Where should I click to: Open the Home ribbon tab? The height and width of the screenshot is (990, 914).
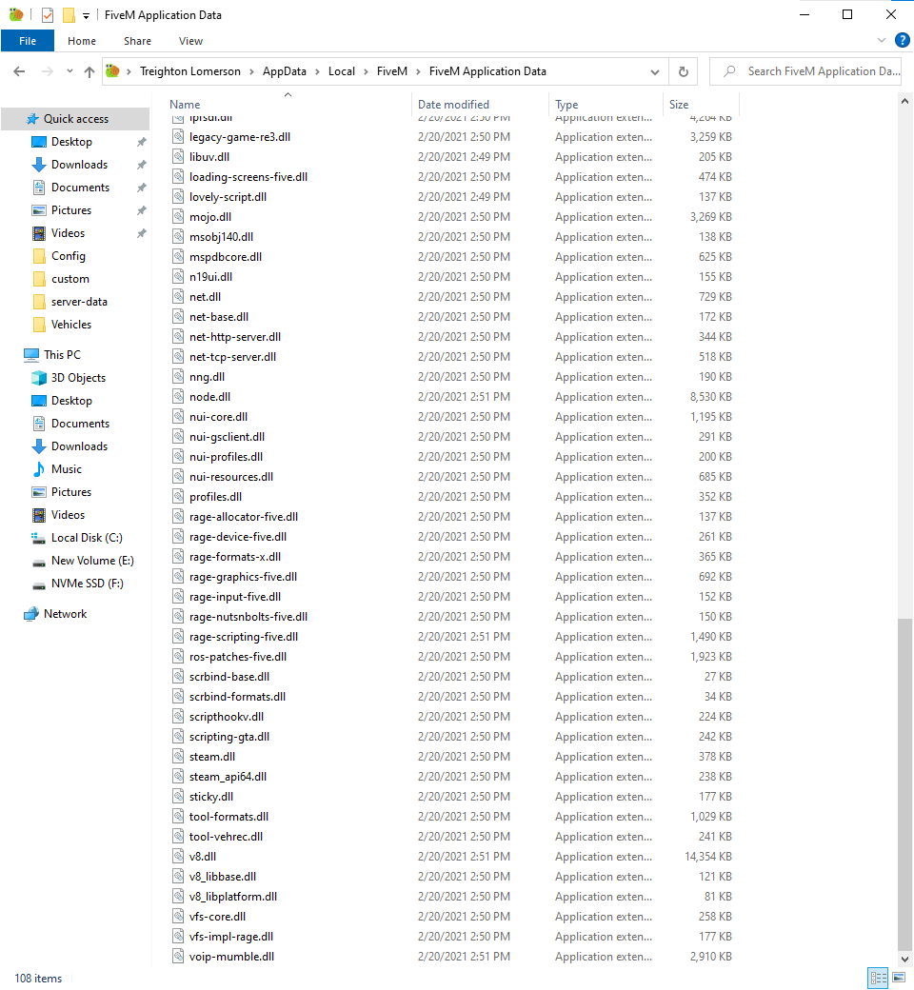click(82, 41)
